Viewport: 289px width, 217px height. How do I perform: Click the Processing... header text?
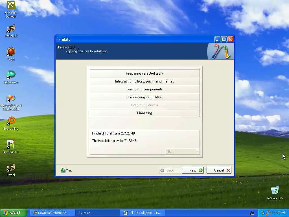68,47
